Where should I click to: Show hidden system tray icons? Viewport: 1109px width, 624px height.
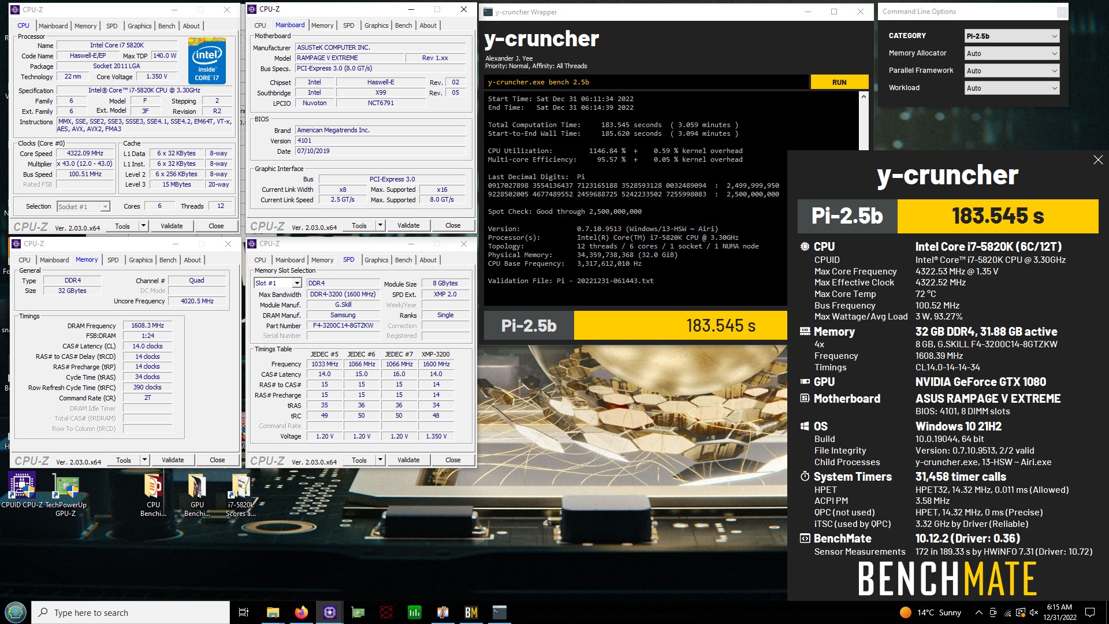pos(978,612)
